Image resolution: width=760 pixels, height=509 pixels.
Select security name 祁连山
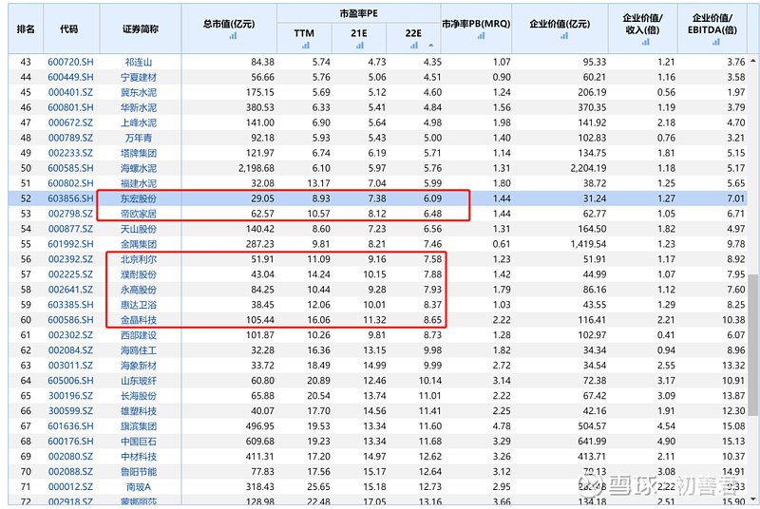coord(139,62)
